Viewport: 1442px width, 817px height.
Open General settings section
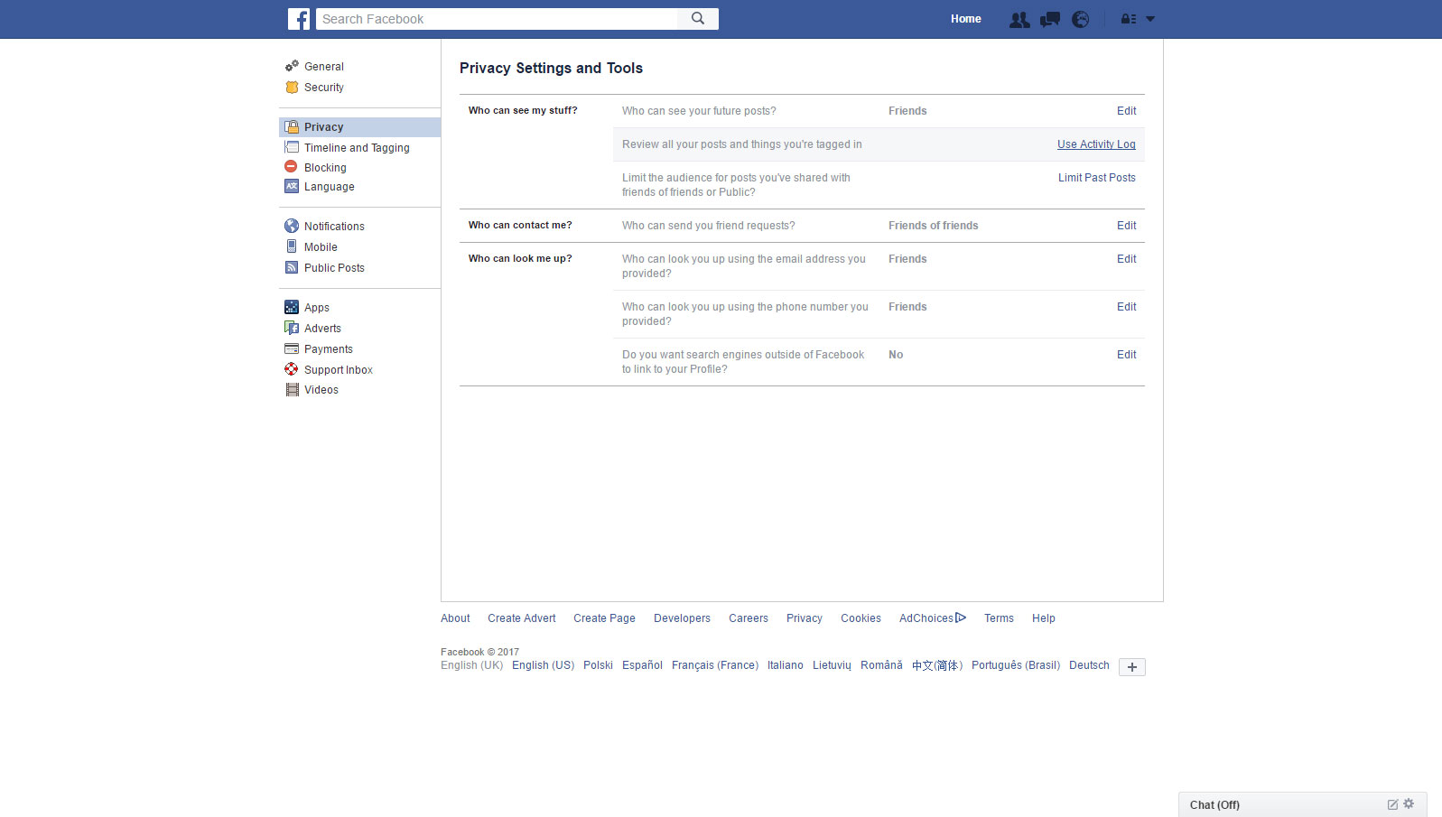pos(324,67)
